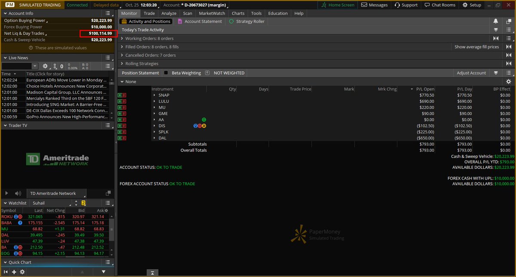516x277 pixels.
Task: Click the AA green indicator icon
Action: [204, 120]
